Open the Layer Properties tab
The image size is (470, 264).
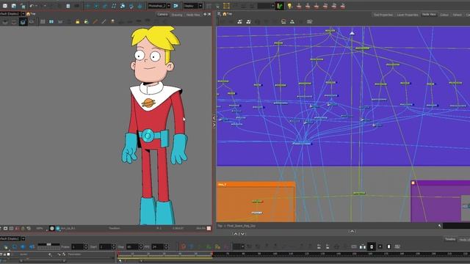point(408,15)
